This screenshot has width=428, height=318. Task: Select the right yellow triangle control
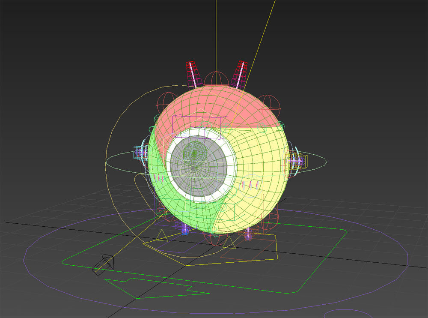[229, 242]
